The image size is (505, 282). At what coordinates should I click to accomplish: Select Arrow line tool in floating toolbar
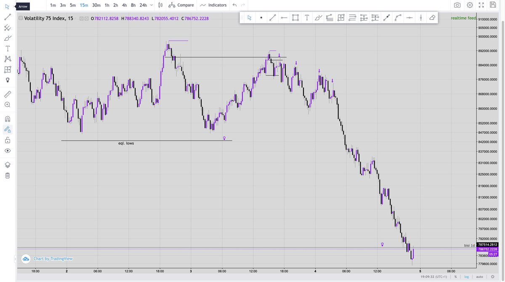[x=387, y=18]
